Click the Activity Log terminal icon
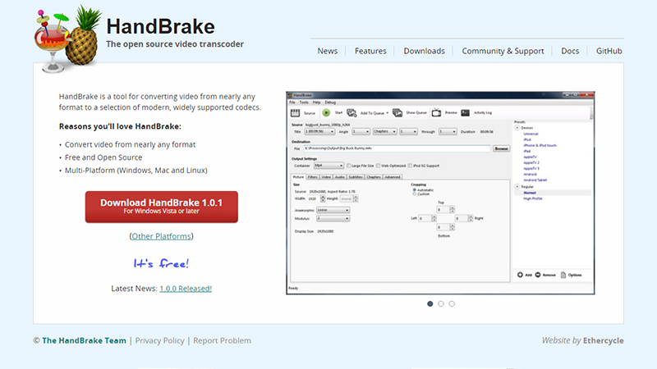Image resolution: width=657 pixels, height=369 pixels. tap(465, 112)
